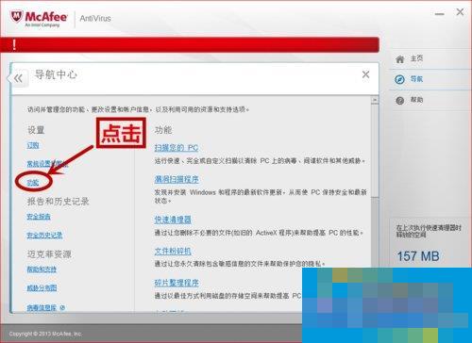The image size is (472, 343).
Task: Click the McAfee shield logo
Action: (x=16, y=17)
